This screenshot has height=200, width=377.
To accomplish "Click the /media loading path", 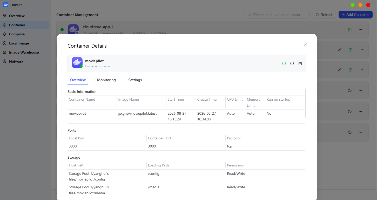I will pyautogui.click(x=153, y=187).
